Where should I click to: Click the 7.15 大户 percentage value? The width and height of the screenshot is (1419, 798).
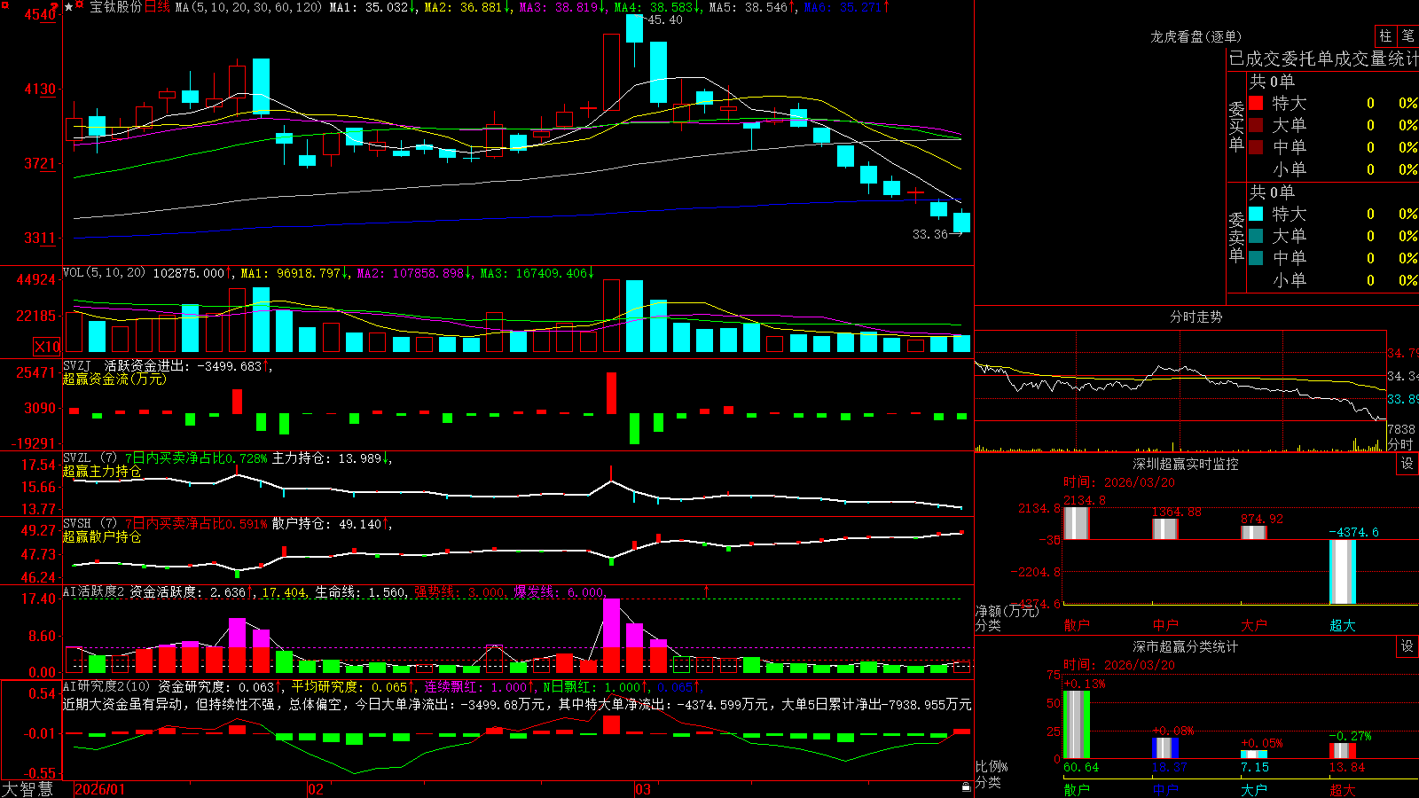click(x=1255, y=767)
